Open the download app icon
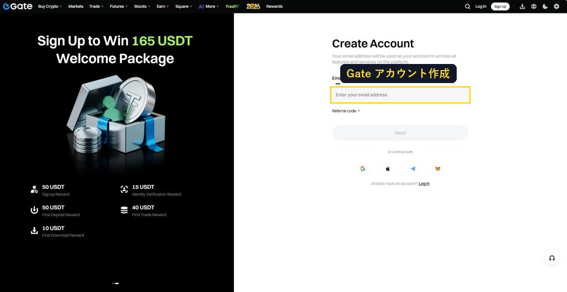Viewport: 567px width, 292px height. tap(522, 7)
